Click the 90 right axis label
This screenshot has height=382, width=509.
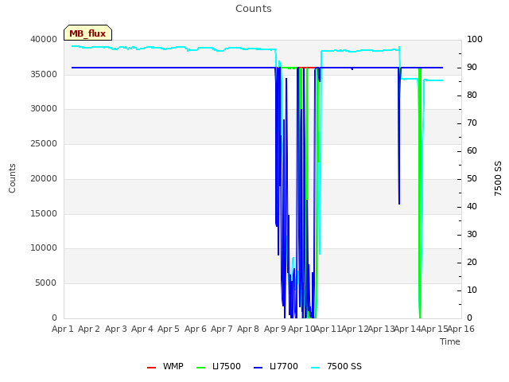coord(472,67)
